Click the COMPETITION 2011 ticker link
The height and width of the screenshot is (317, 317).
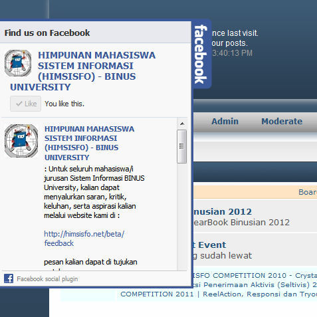[x=157, y=294]
